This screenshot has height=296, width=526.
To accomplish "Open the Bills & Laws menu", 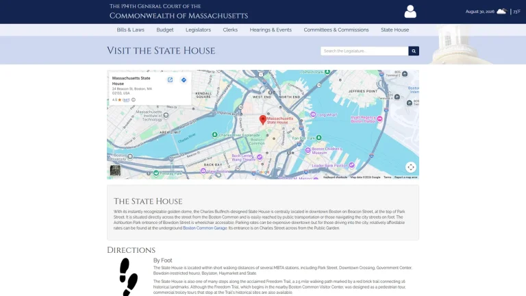I will (131, 30).
